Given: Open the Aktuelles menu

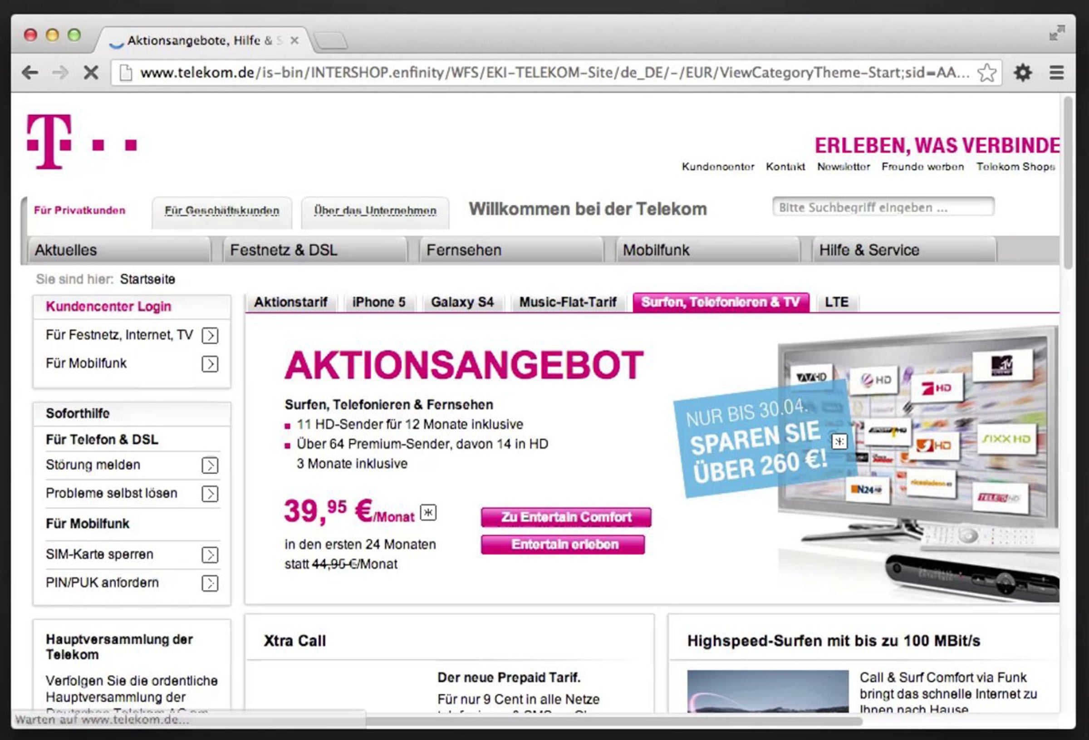Looking at the screenshot, I should point(118,250).
